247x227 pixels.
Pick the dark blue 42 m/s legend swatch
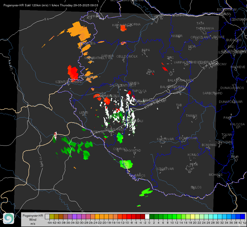[x=243, y=216]
